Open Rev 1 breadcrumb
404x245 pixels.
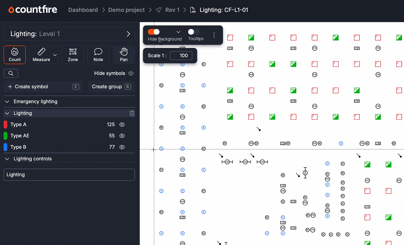point(172,10)
